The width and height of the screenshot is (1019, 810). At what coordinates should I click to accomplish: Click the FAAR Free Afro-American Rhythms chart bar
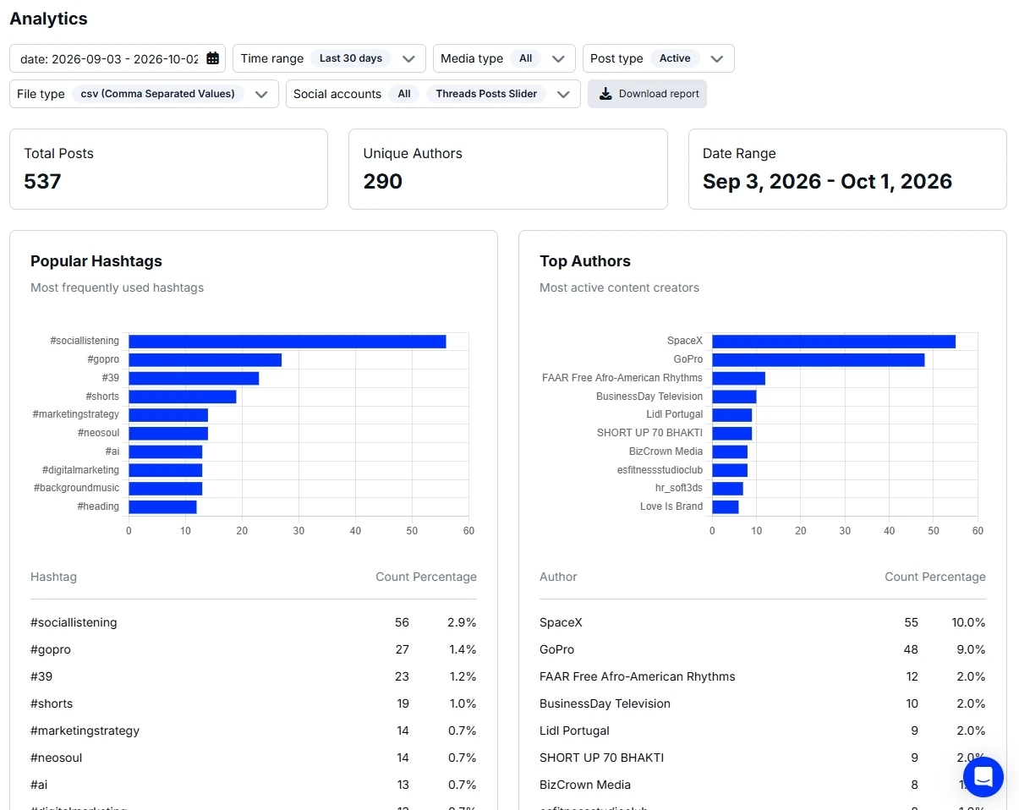[738, 378]
